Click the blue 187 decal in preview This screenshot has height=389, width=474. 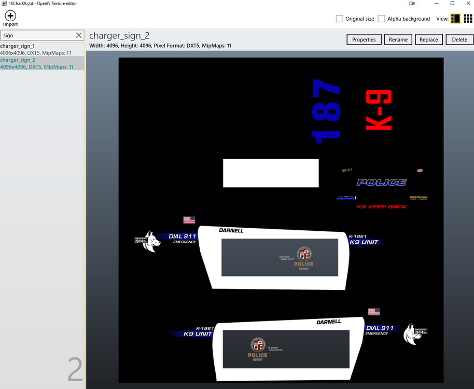point(326,111)
